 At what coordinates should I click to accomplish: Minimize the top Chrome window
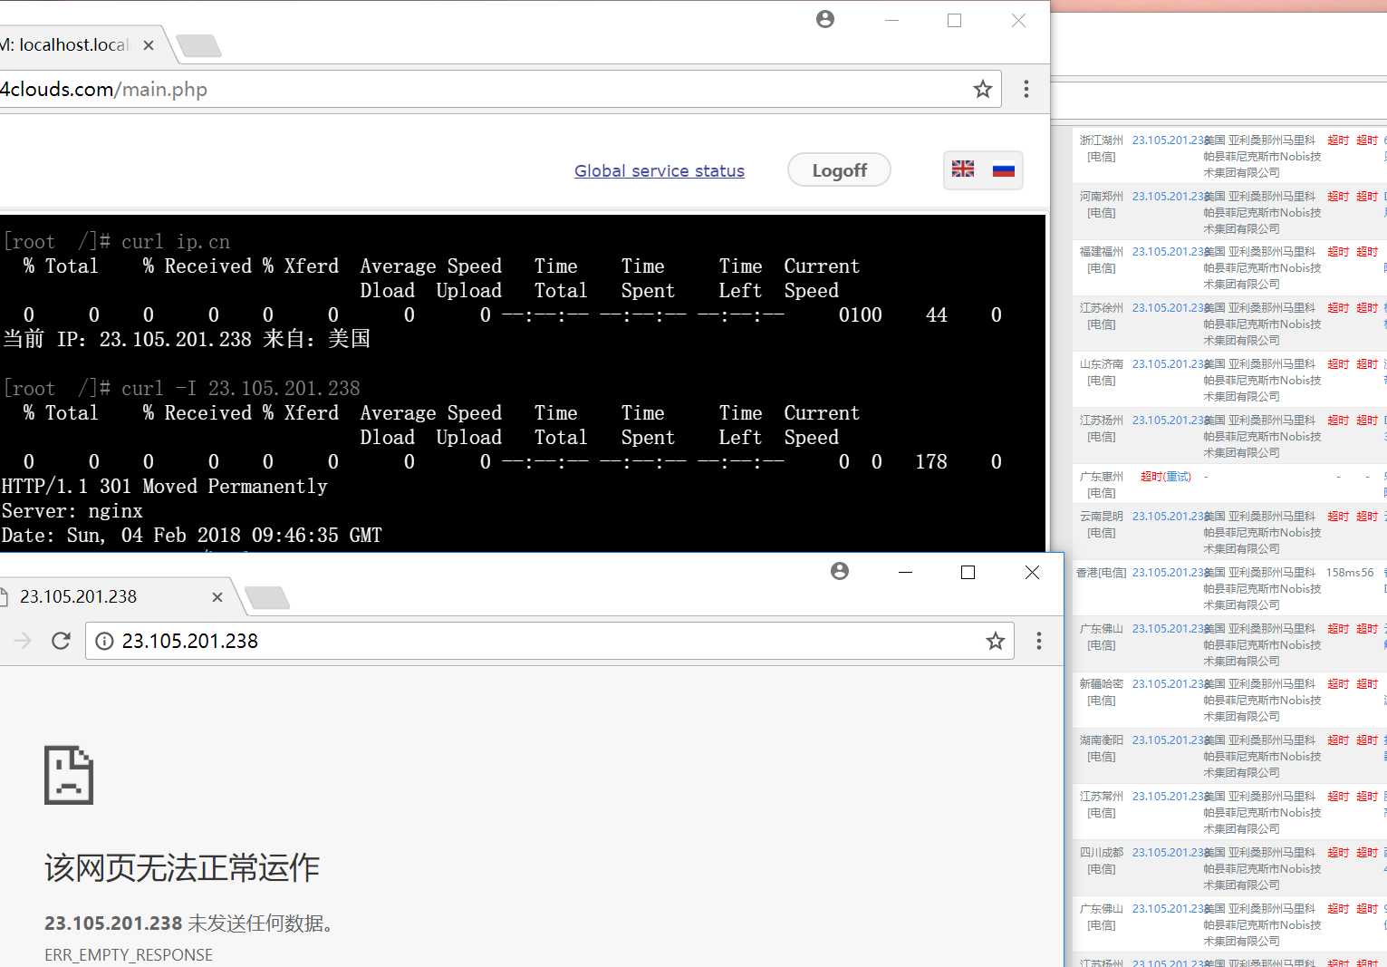click(x=891, y=20)
